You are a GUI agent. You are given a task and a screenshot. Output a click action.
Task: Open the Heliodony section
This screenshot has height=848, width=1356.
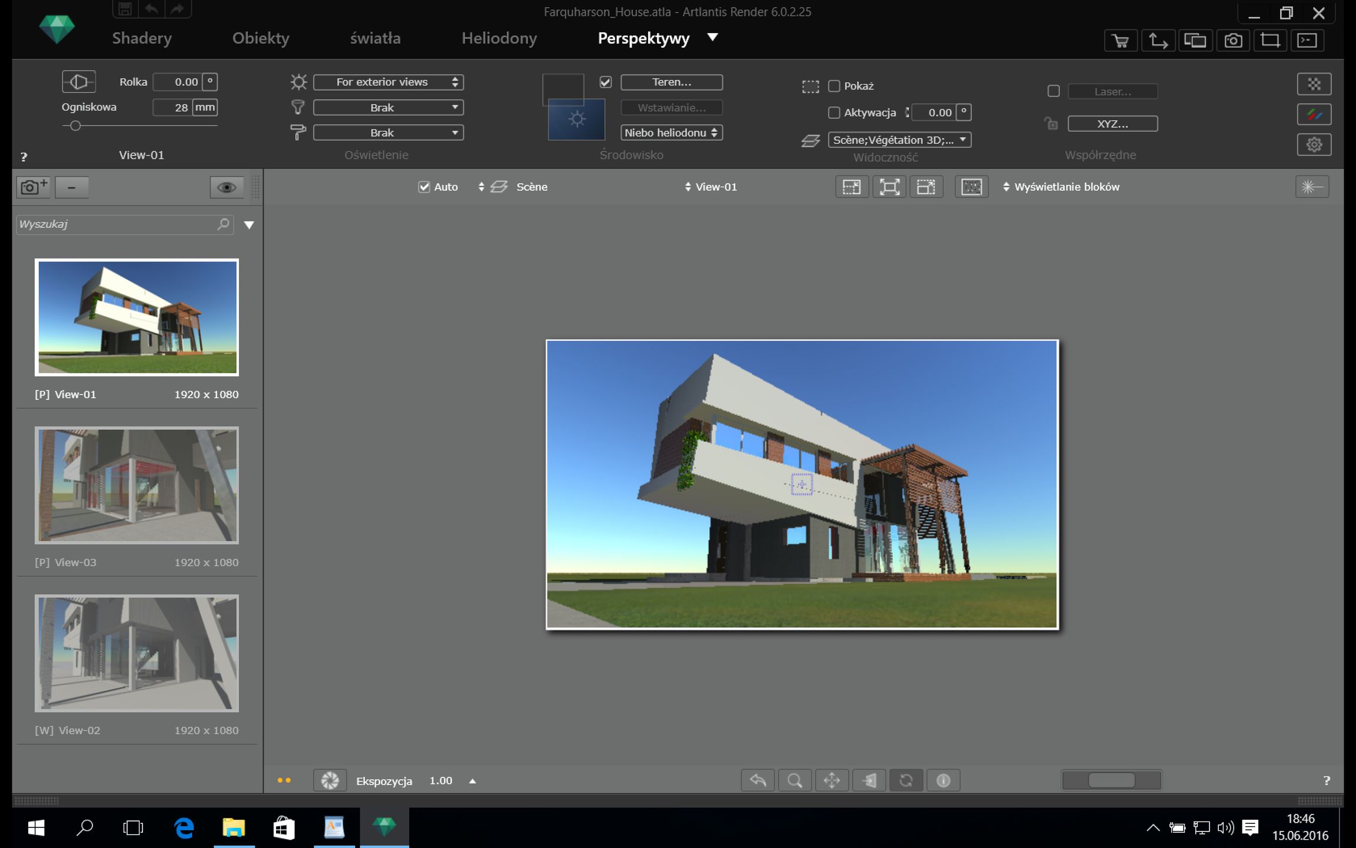point(499,38)
